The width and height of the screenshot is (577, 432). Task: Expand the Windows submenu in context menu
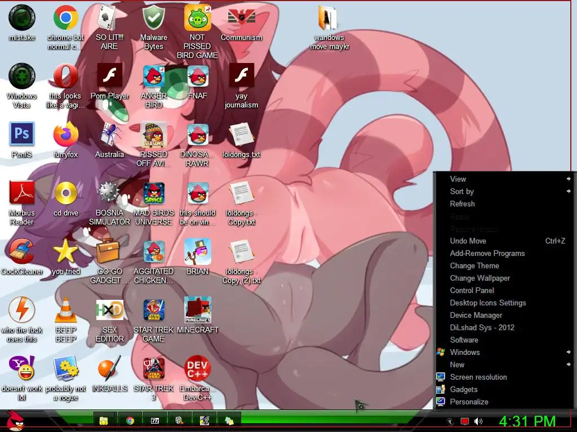click(503, 352)
